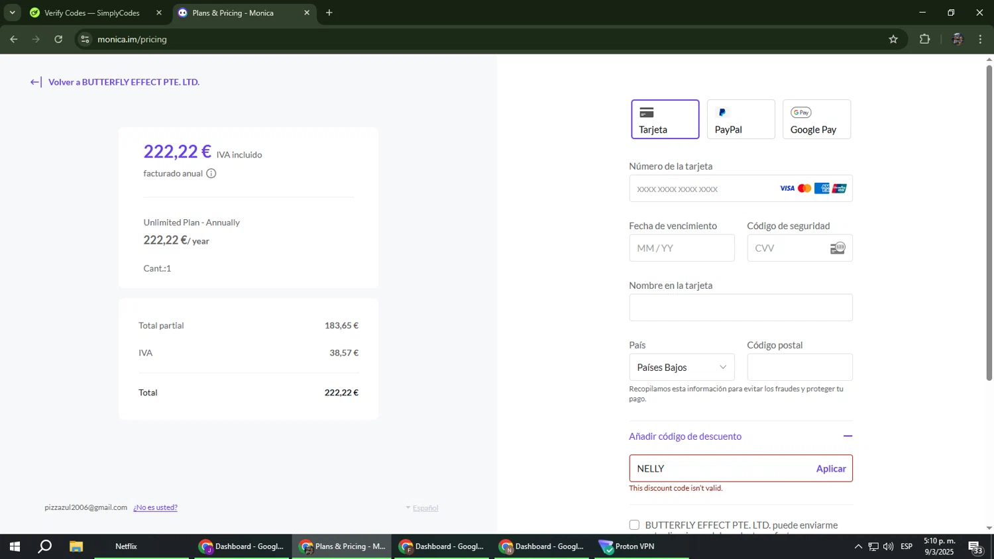994x559 pixels.
Task: Choose PayPal payment option
Action: point(741,119)
